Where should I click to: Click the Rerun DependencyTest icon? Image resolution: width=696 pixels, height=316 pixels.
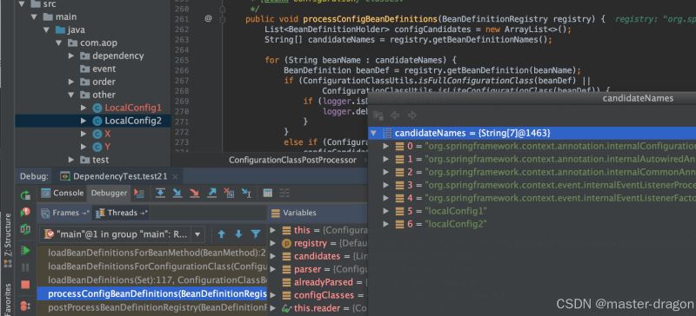click(x=25, y=195)
